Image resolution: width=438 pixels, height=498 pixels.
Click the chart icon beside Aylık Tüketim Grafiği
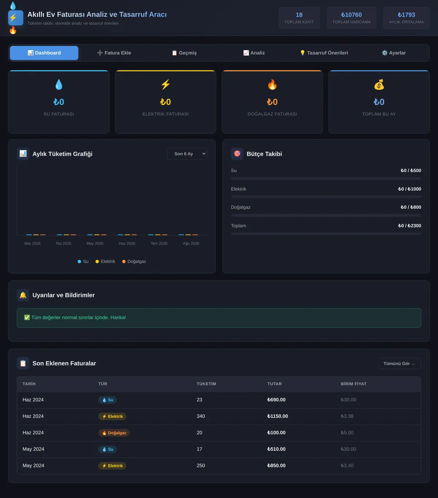(x=23, y=154)
